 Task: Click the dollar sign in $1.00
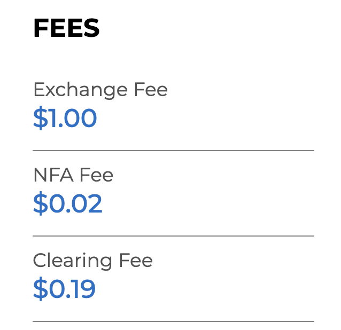pyautogui.click(x=40, y=119)
